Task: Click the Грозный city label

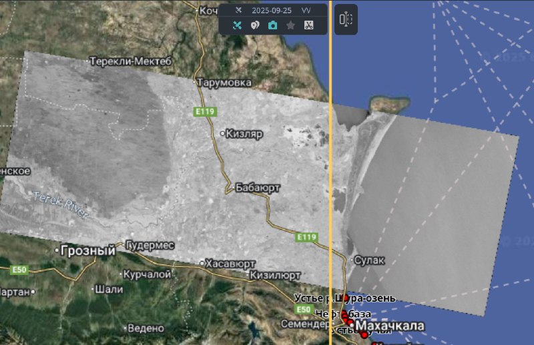Action: 84,251
